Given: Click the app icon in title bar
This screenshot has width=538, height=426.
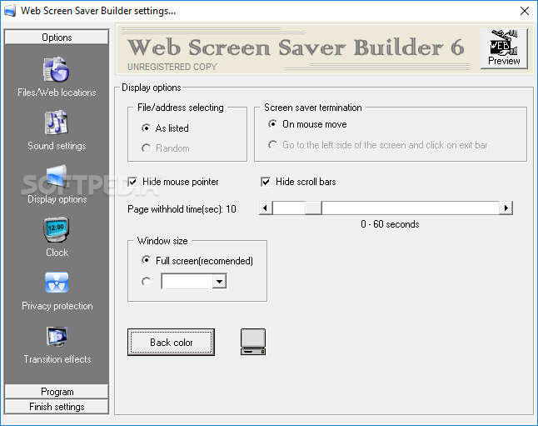Looking at the screenshot, I should [x=10, y=11].
